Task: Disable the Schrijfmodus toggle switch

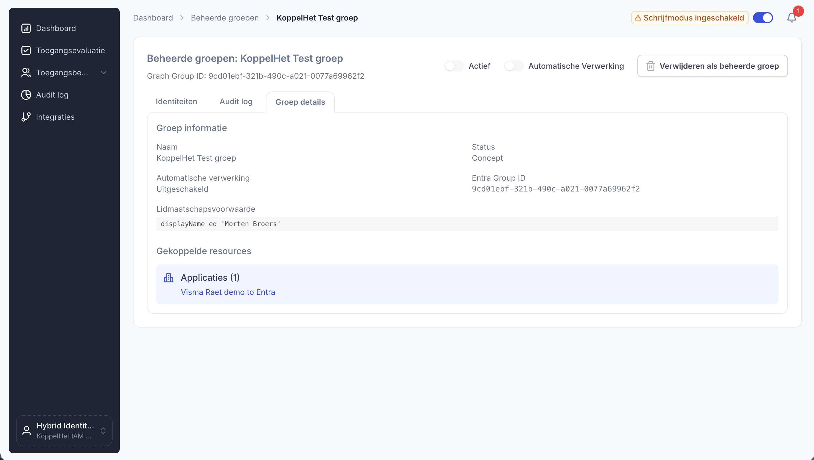Action: (x=763, y=18)
